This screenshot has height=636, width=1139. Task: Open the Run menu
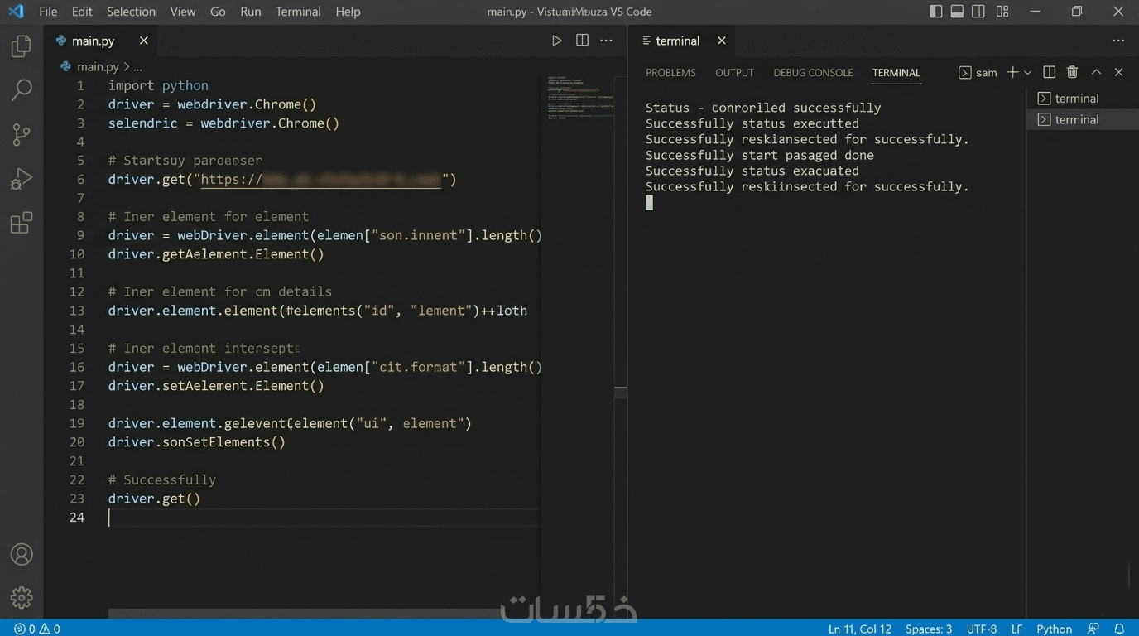pos(251,12)
